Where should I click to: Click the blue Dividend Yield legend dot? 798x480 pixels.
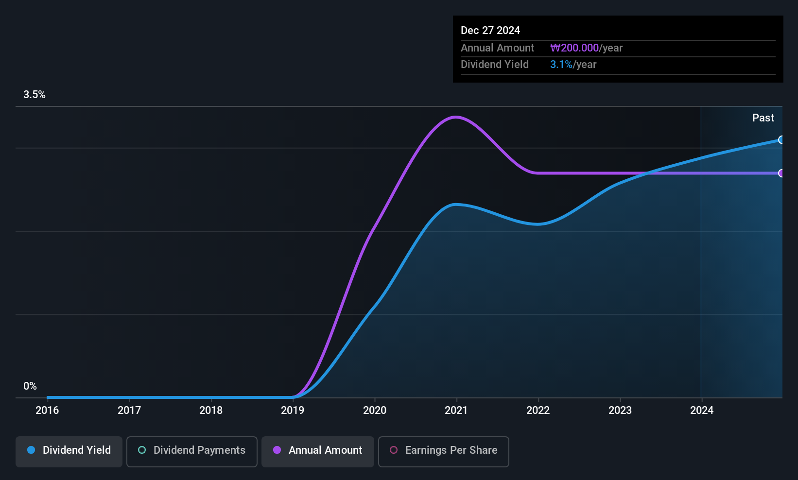(x=31, y=450)
